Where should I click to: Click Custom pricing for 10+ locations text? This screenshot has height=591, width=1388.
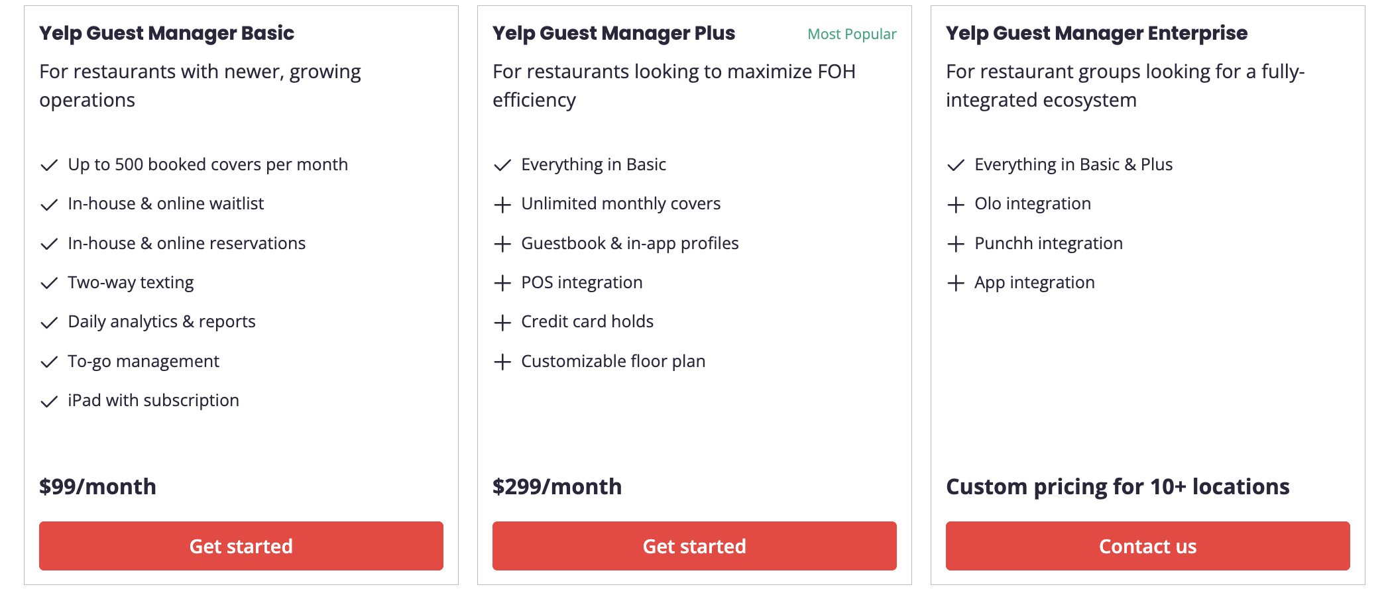coord(1118,487)
